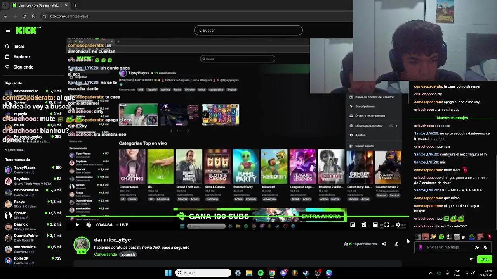Open sandraskins recommended channel
The height and width of the screenshot is (279, 497).
tap(33, 249)
